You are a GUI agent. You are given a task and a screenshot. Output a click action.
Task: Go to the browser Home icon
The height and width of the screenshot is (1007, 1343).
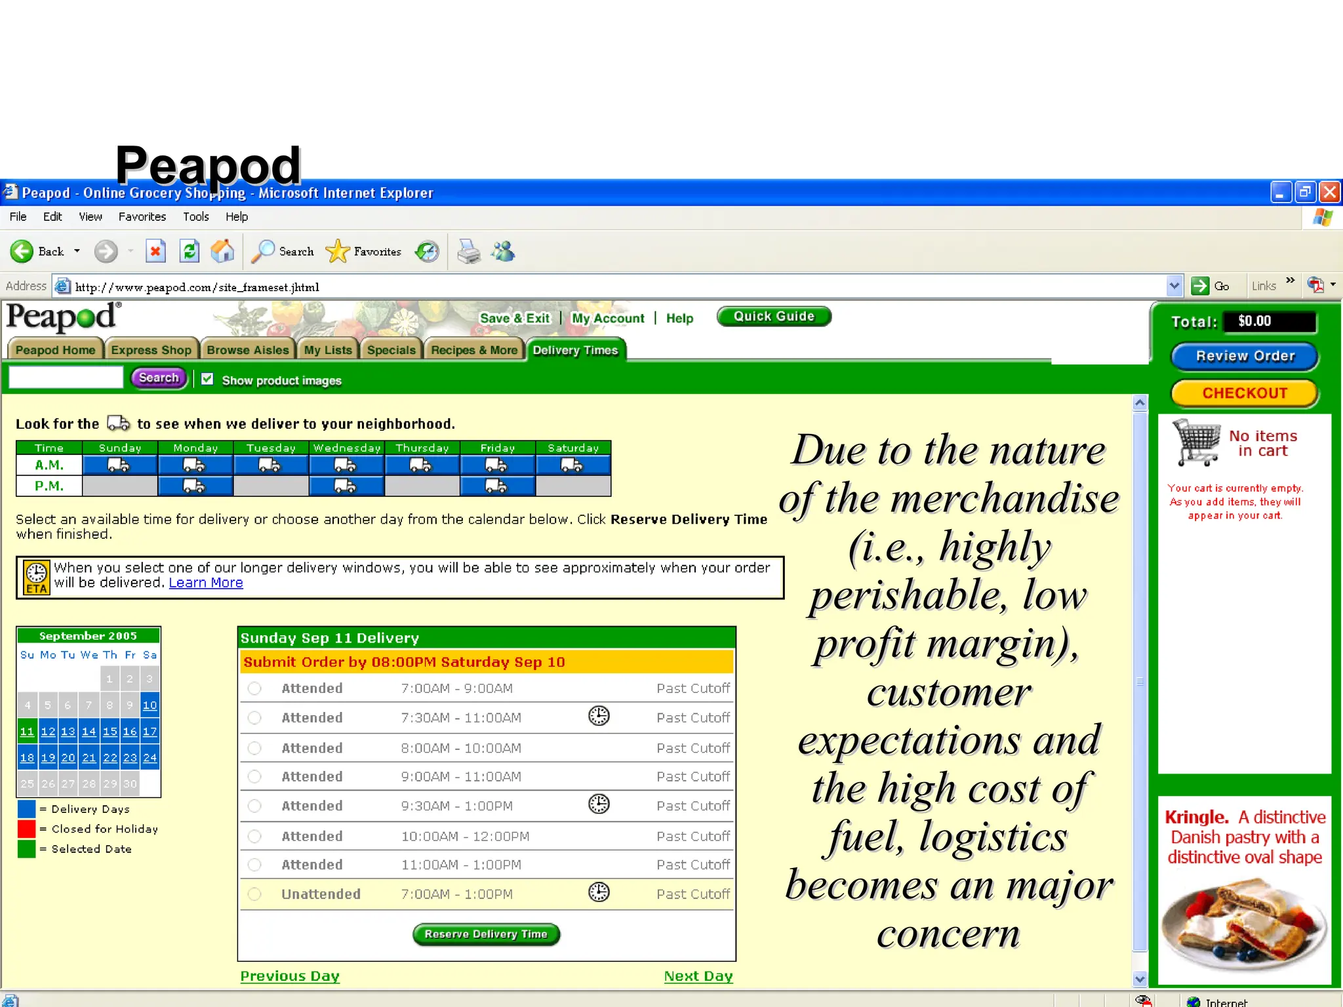click(x=222, y=251)
